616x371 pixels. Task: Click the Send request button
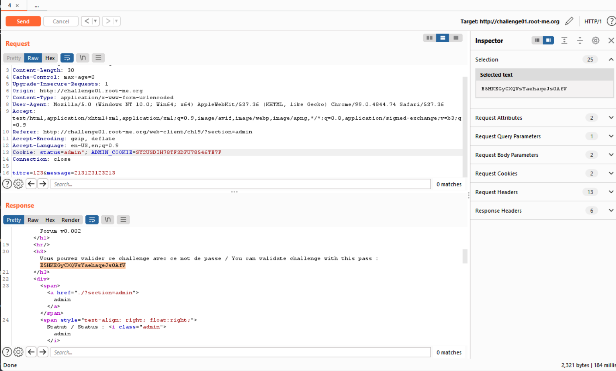pyautogui.click(x=23, y=21)
